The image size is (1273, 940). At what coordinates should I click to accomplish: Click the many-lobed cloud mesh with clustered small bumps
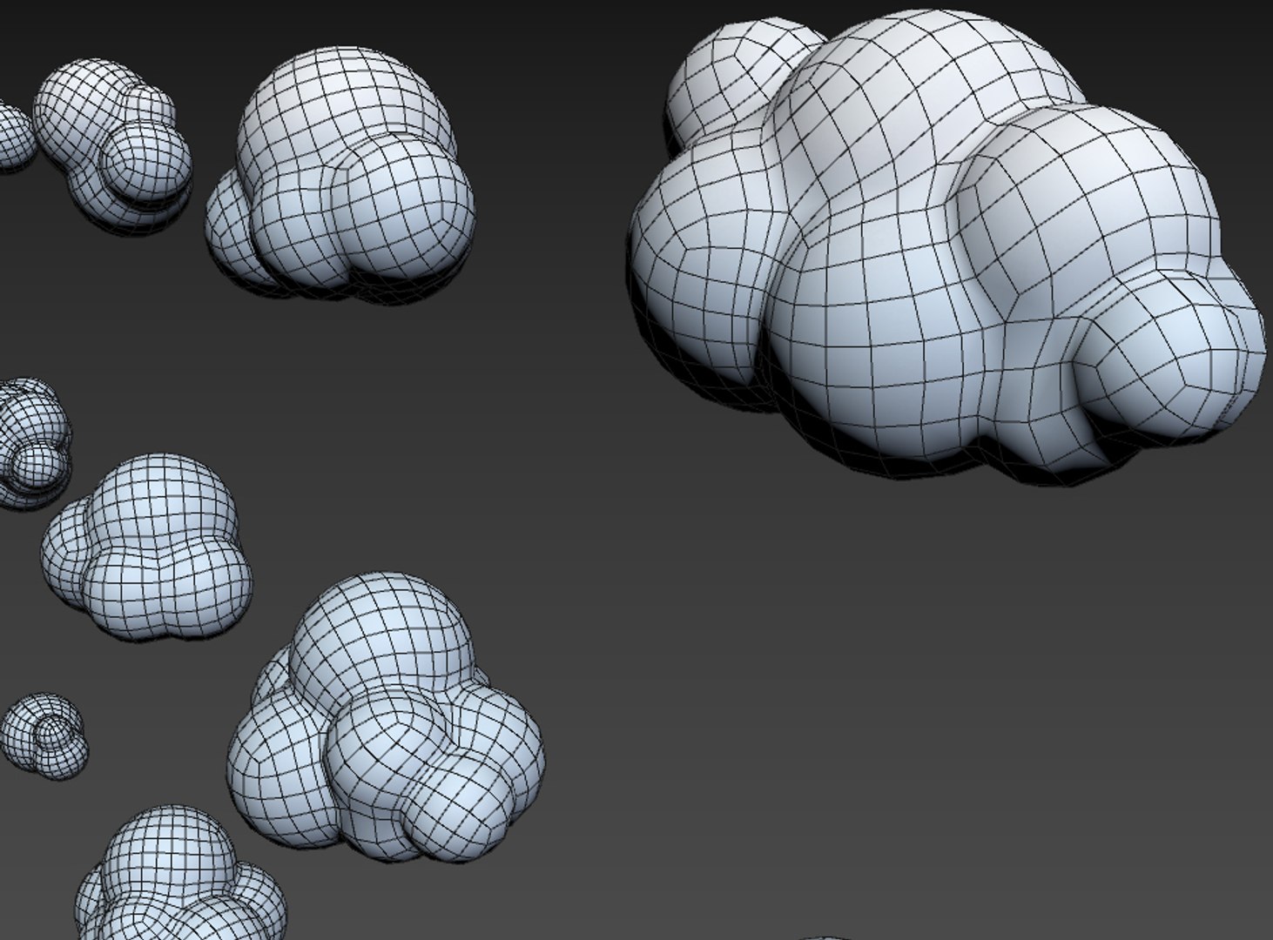(x=386, y=718)
